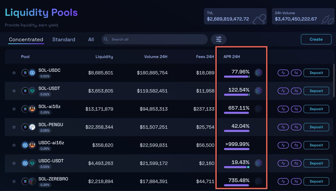
Task: Click the page vertical scrollbar
Action: [333, 80]
